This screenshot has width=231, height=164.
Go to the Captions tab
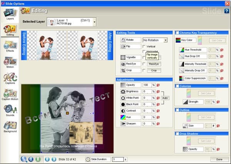(x=10, y=78)
